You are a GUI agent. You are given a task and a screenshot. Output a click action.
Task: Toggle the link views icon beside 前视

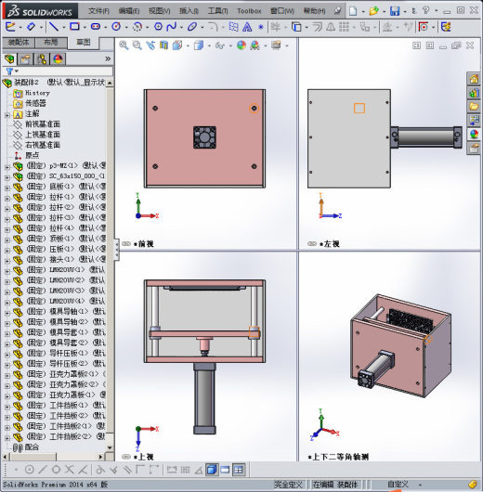pyautogui.click(x=126, y=243)
